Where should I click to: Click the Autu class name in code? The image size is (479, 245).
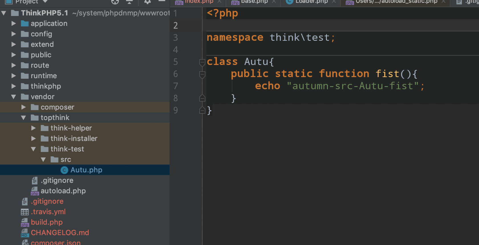[256, 62]
